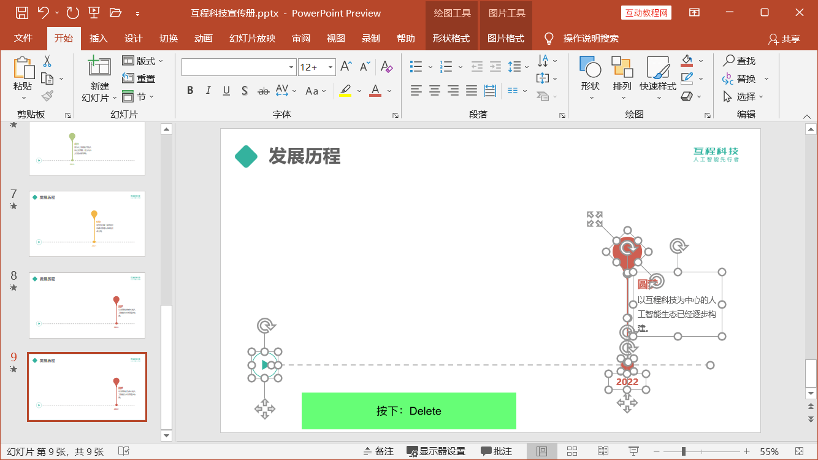
Task: Click Find (查找) button
Action: click(x=739, y=61)
